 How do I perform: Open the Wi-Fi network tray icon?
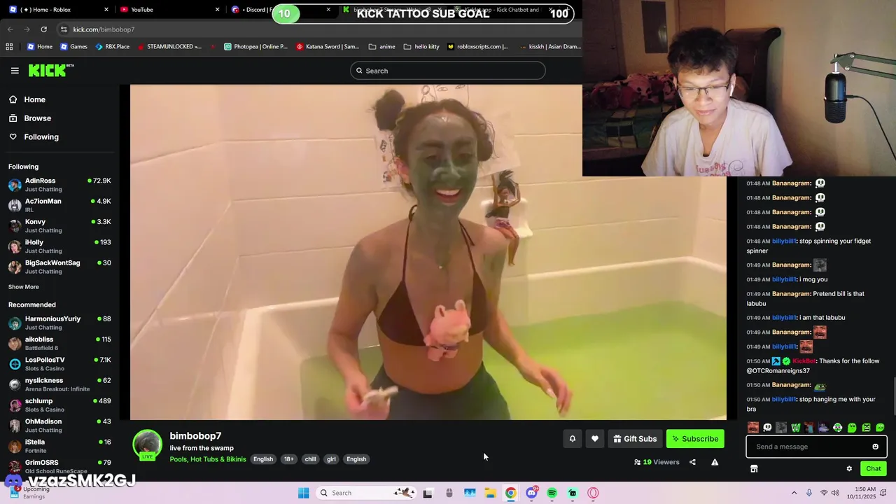[x=824, y=493]
